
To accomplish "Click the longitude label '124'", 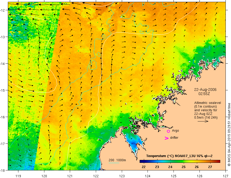I will pos(148,176).
